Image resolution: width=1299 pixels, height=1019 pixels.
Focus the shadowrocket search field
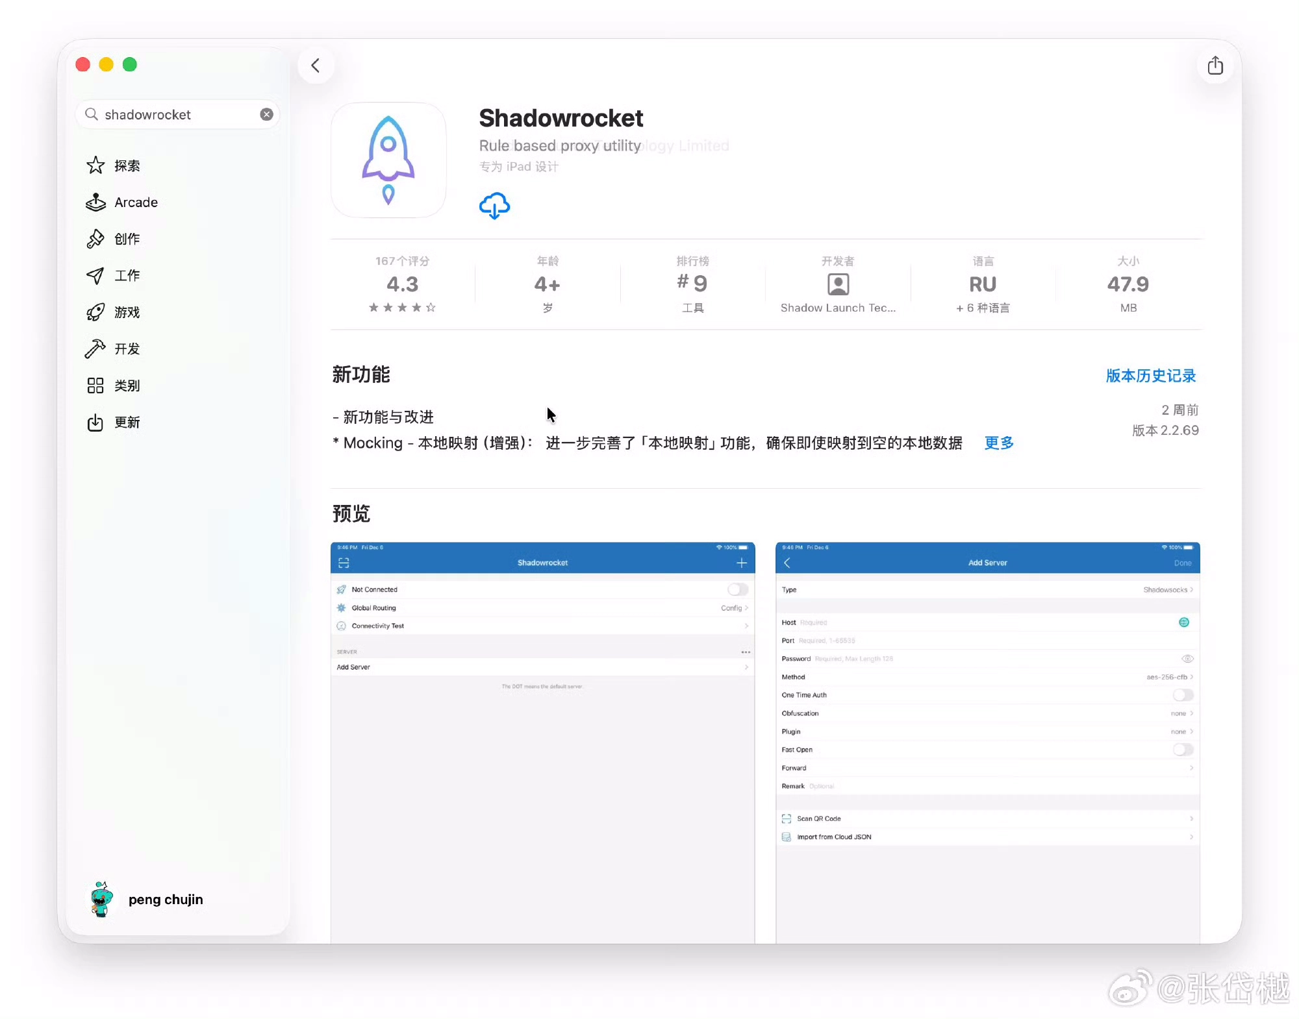coord(177,114)
